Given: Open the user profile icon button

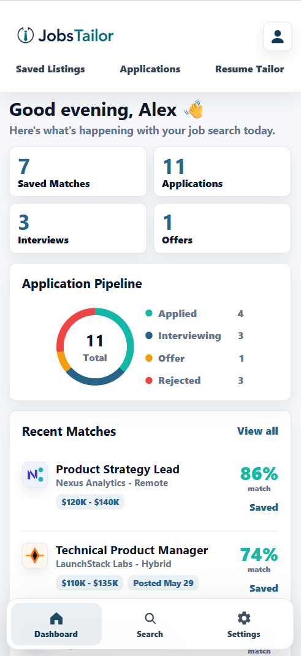Looking at the screenshot, I should click(x=278, y=36).
